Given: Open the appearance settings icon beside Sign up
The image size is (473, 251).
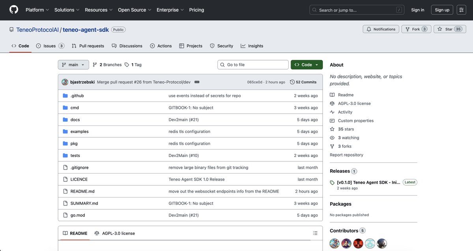Looking at the screenshot, I should coord(461,10).
